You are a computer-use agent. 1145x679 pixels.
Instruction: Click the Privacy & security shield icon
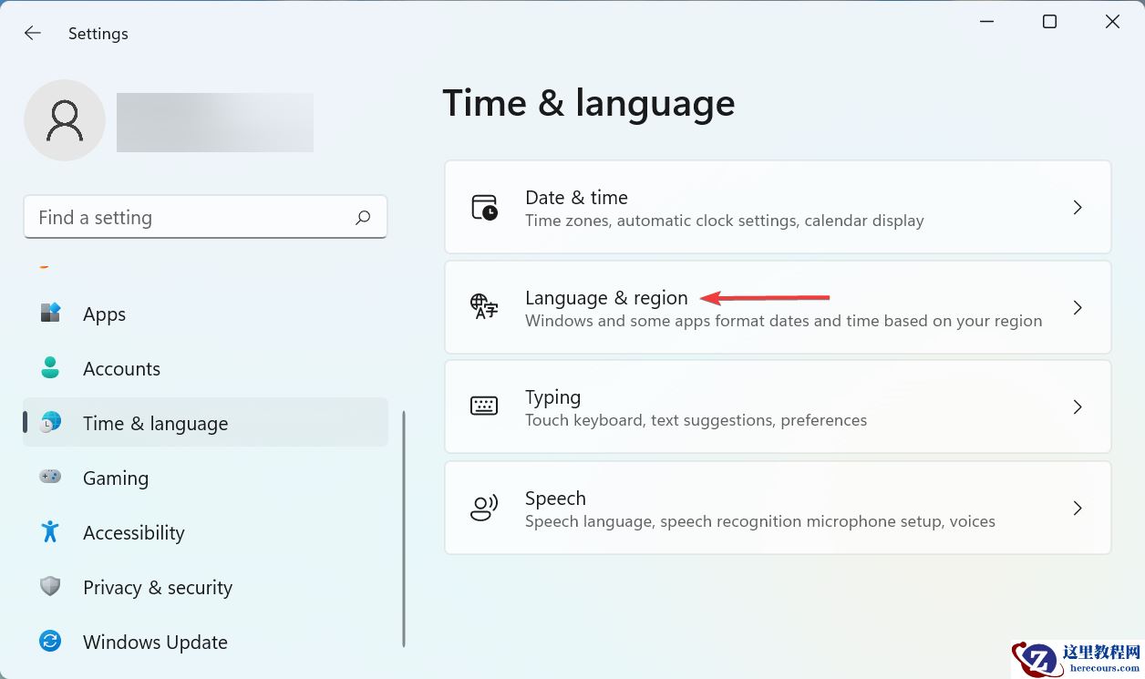pyautogui.click(x=50, y=586)
